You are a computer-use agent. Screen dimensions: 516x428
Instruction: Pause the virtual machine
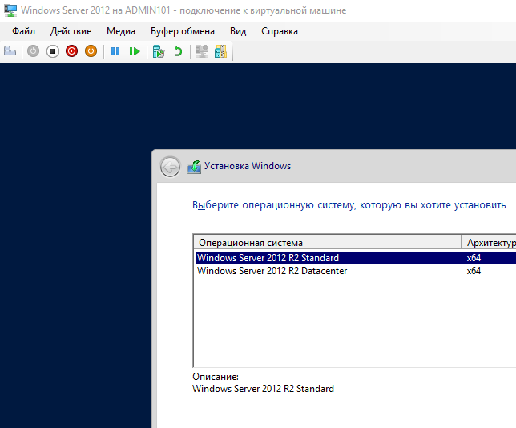point(115,51)
